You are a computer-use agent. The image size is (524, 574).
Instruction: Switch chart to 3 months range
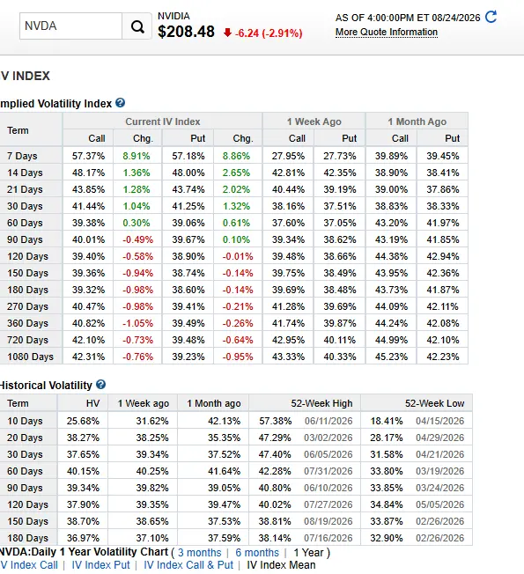pos(200,552)
